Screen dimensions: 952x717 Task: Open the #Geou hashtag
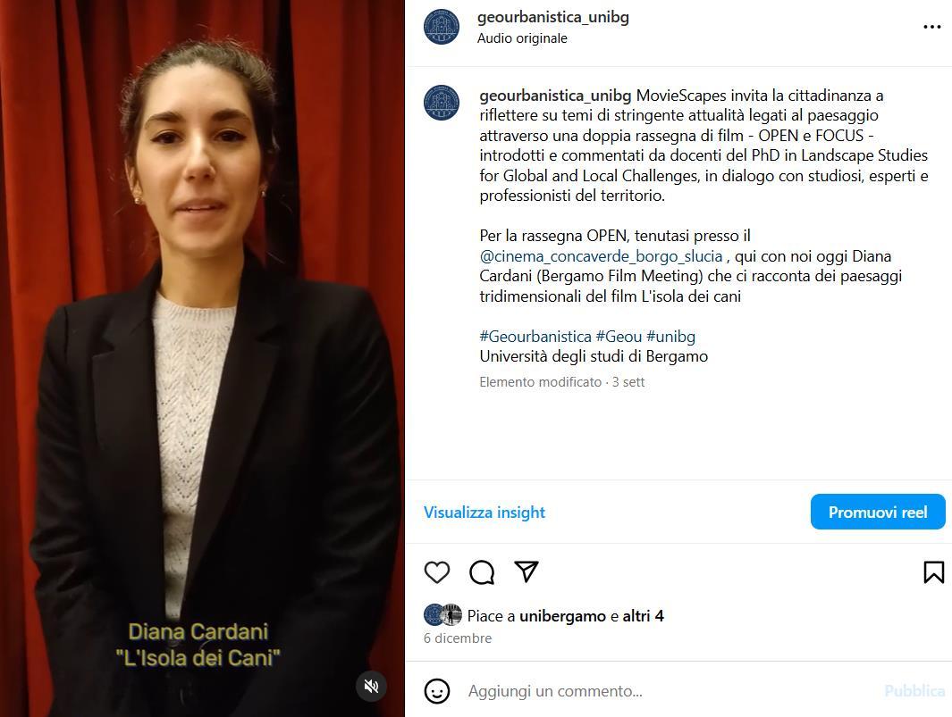coord(619,336)
